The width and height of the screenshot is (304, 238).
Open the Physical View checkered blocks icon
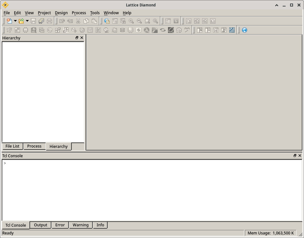[x=66, y=30]
